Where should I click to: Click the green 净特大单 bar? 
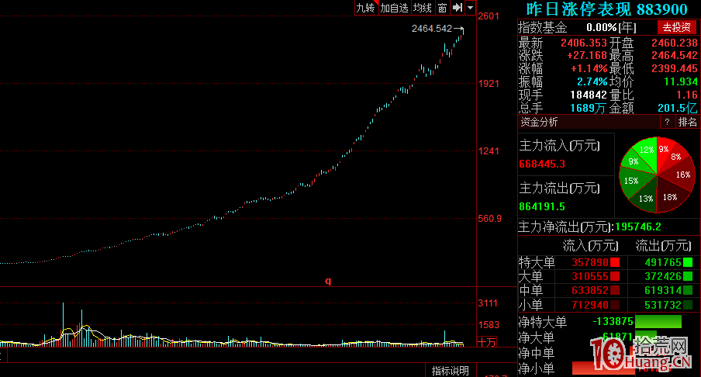[658, 321]
